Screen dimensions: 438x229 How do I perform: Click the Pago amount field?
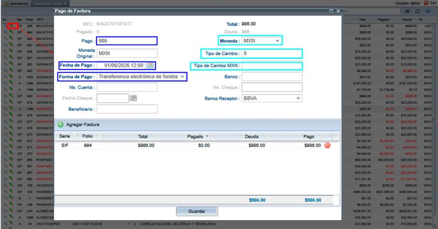tap(127, 41)
